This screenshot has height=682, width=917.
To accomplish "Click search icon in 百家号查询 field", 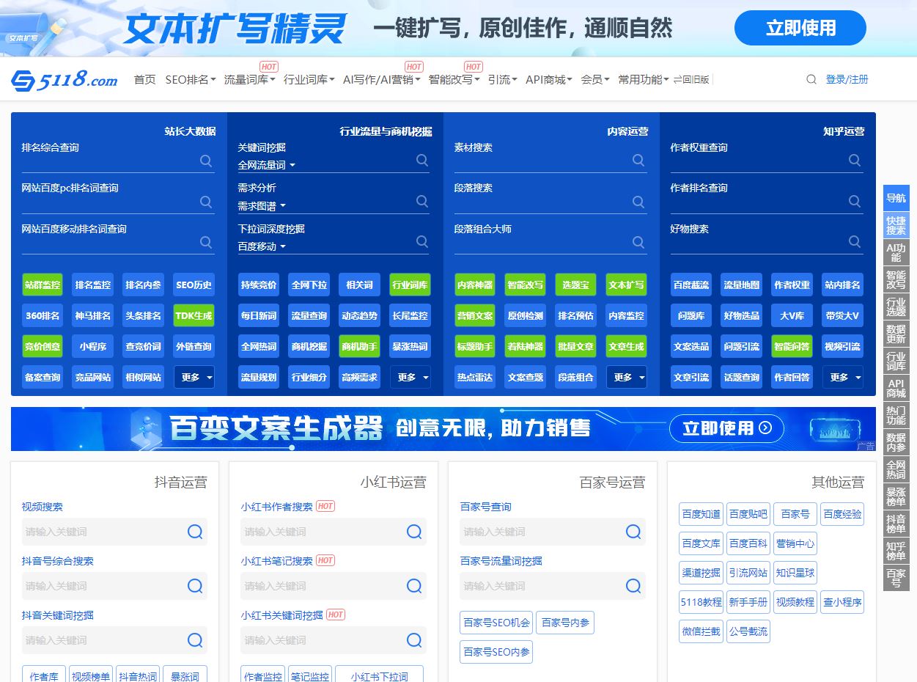I will click(633, 532).
